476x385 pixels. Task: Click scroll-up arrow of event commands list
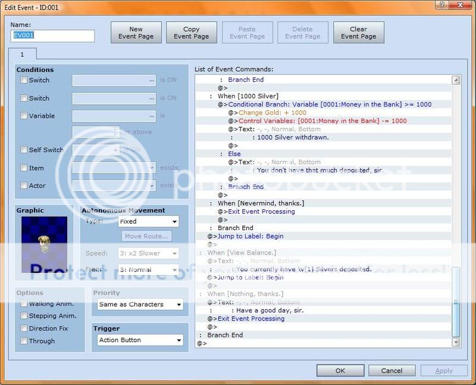point(456,80)
